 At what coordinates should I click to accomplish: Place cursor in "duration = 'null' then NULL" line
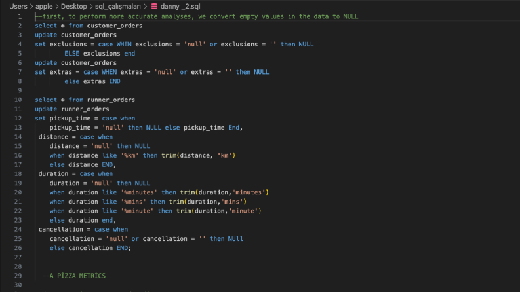[x=100, y=183]
